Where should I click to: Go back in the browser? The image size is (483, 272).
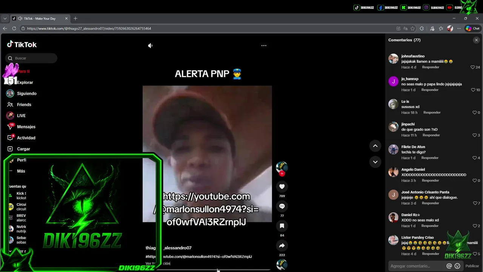point(5,28)
